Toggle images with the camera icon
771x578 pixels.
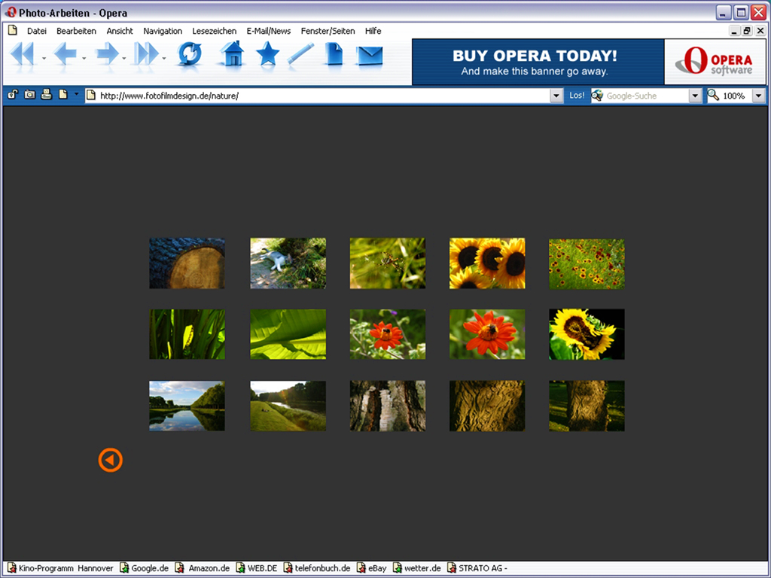(x=29, y=94)
